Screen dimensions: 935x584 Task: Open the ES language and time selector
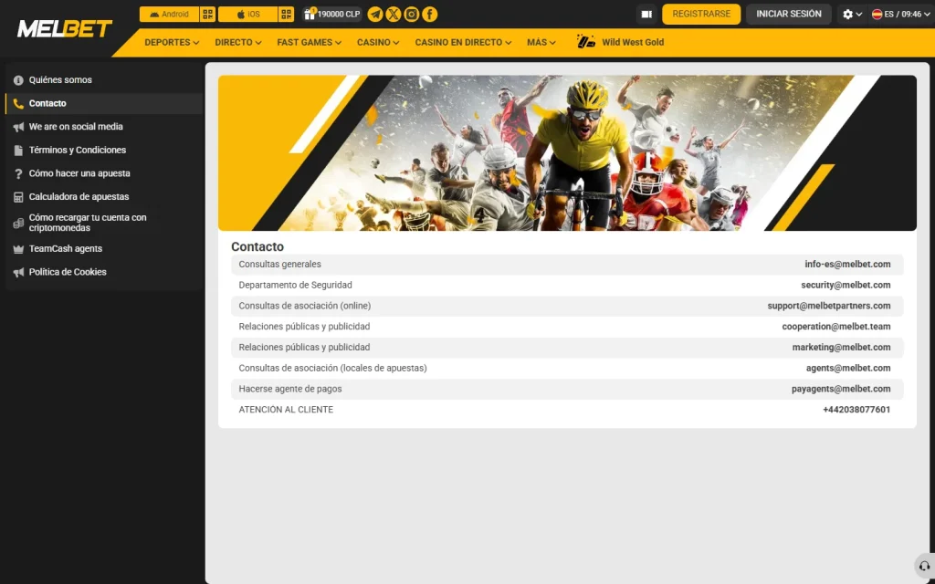[x=900, y=15]
